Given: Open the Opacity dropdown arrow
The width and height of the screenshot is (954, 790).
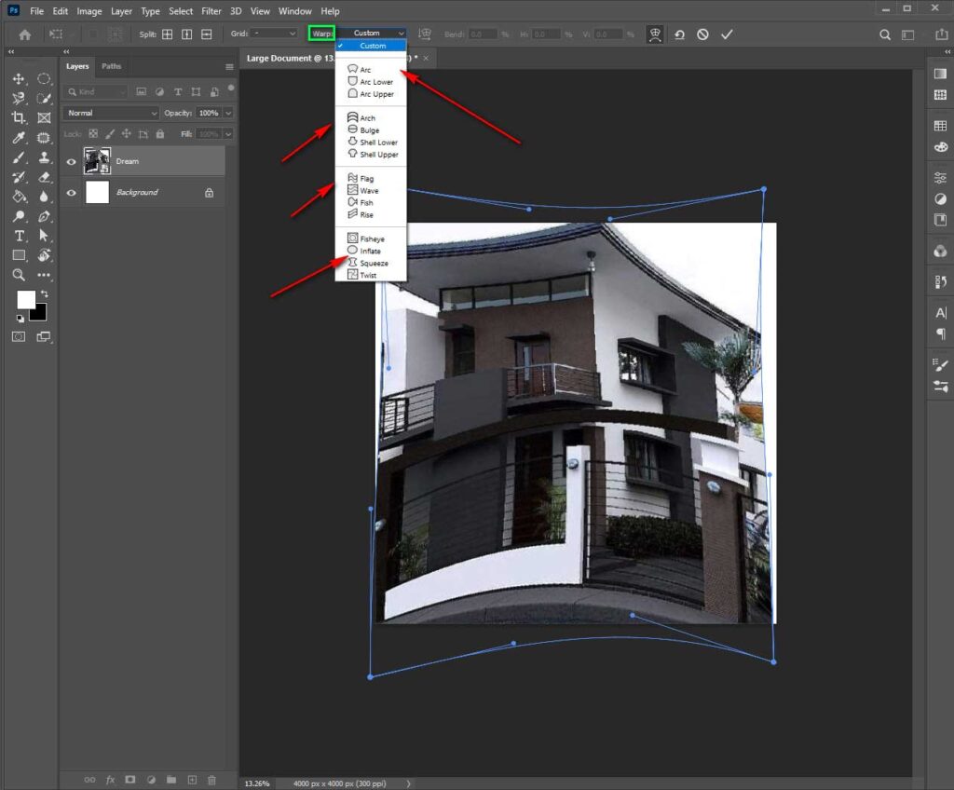Looking at the screenshot, I should tap(227, 112).
